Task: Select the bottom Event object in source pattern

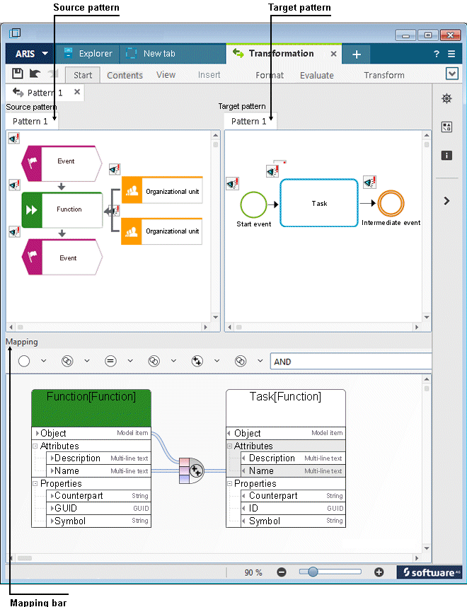Action: coord(62,257)
